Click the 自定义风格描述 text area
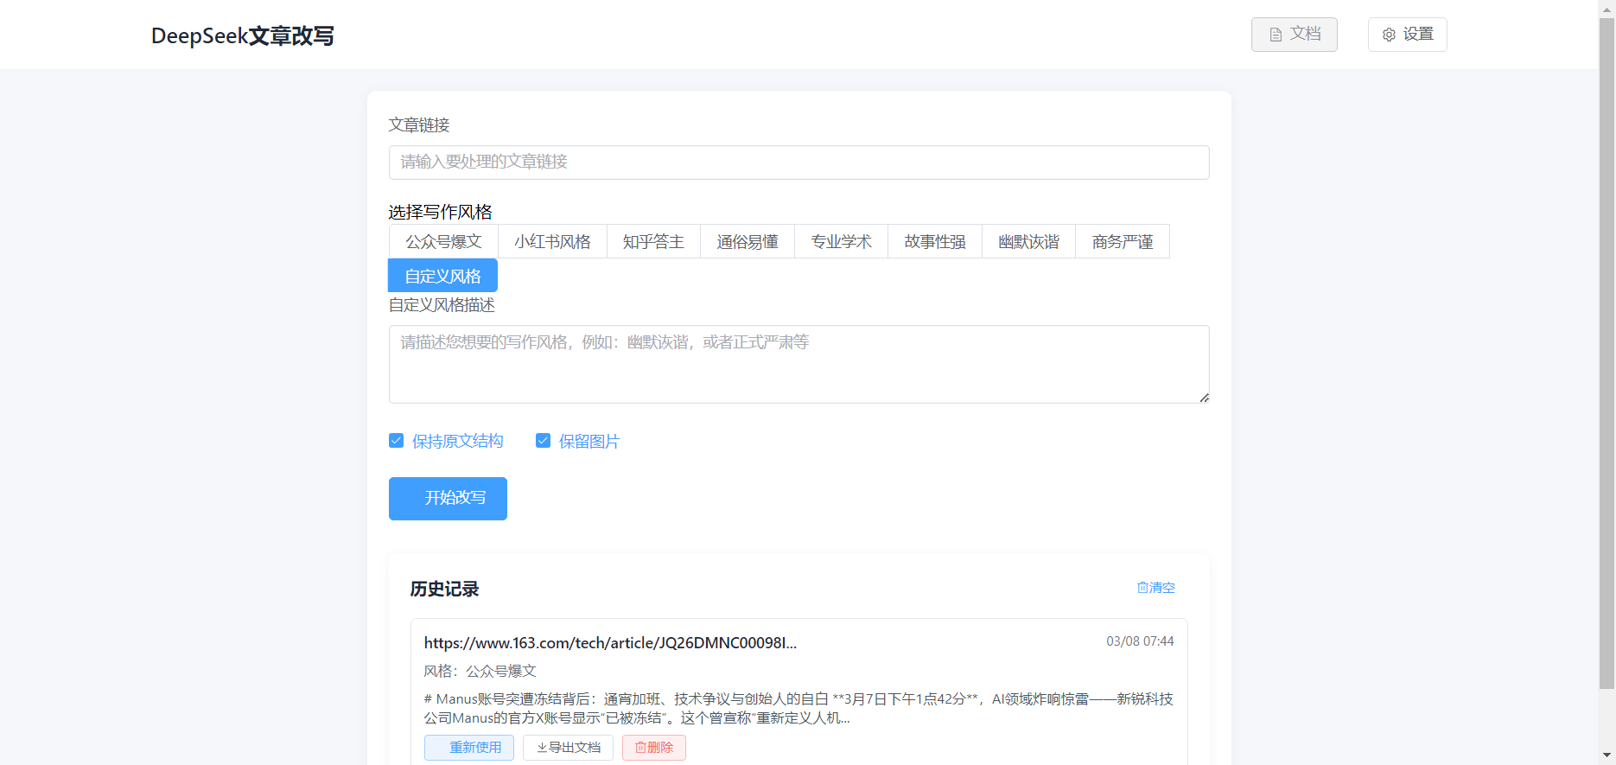 (798, 364)
